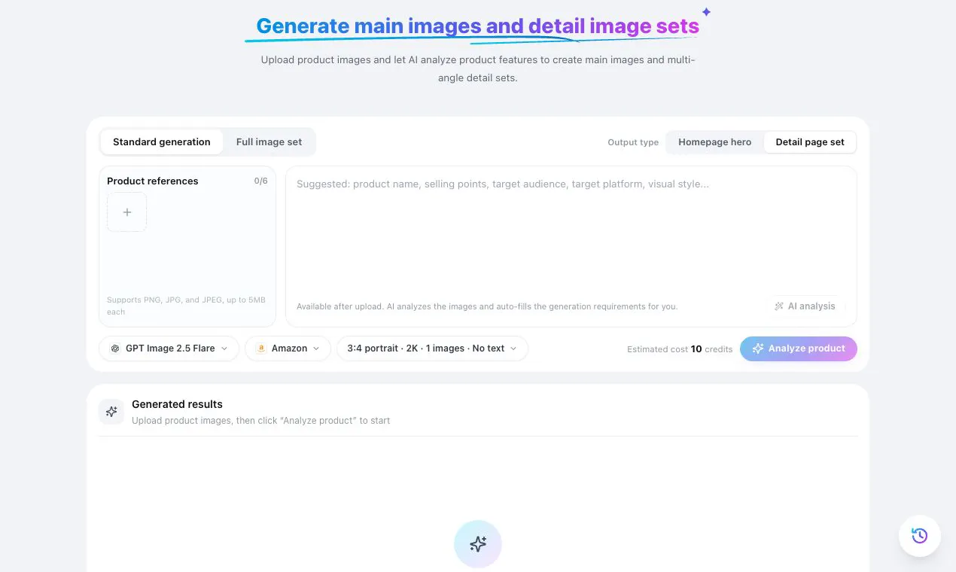Open the Amazon platform dropdown
Viewport: 956px width, 572px height.
tap(288, 348)
